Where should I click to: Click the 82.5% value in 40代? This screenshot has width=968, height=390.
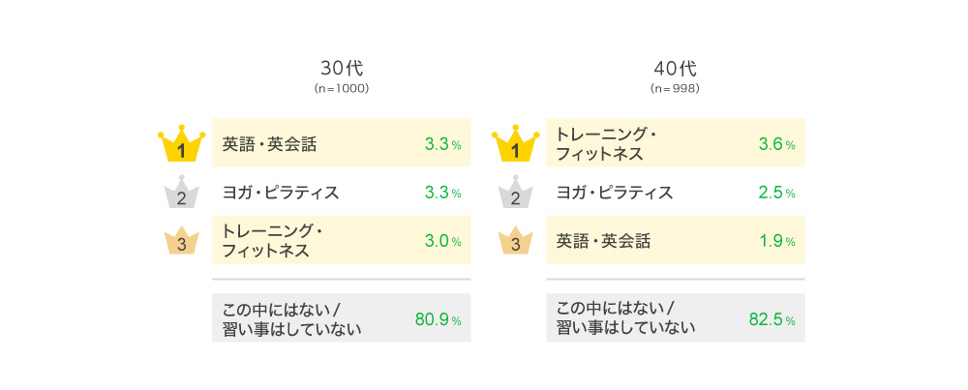click(771, 319)
